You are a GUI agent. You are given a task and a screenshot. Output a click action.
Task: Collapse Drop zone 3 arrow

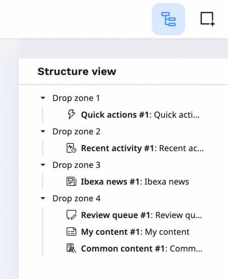tap(43, 165)
